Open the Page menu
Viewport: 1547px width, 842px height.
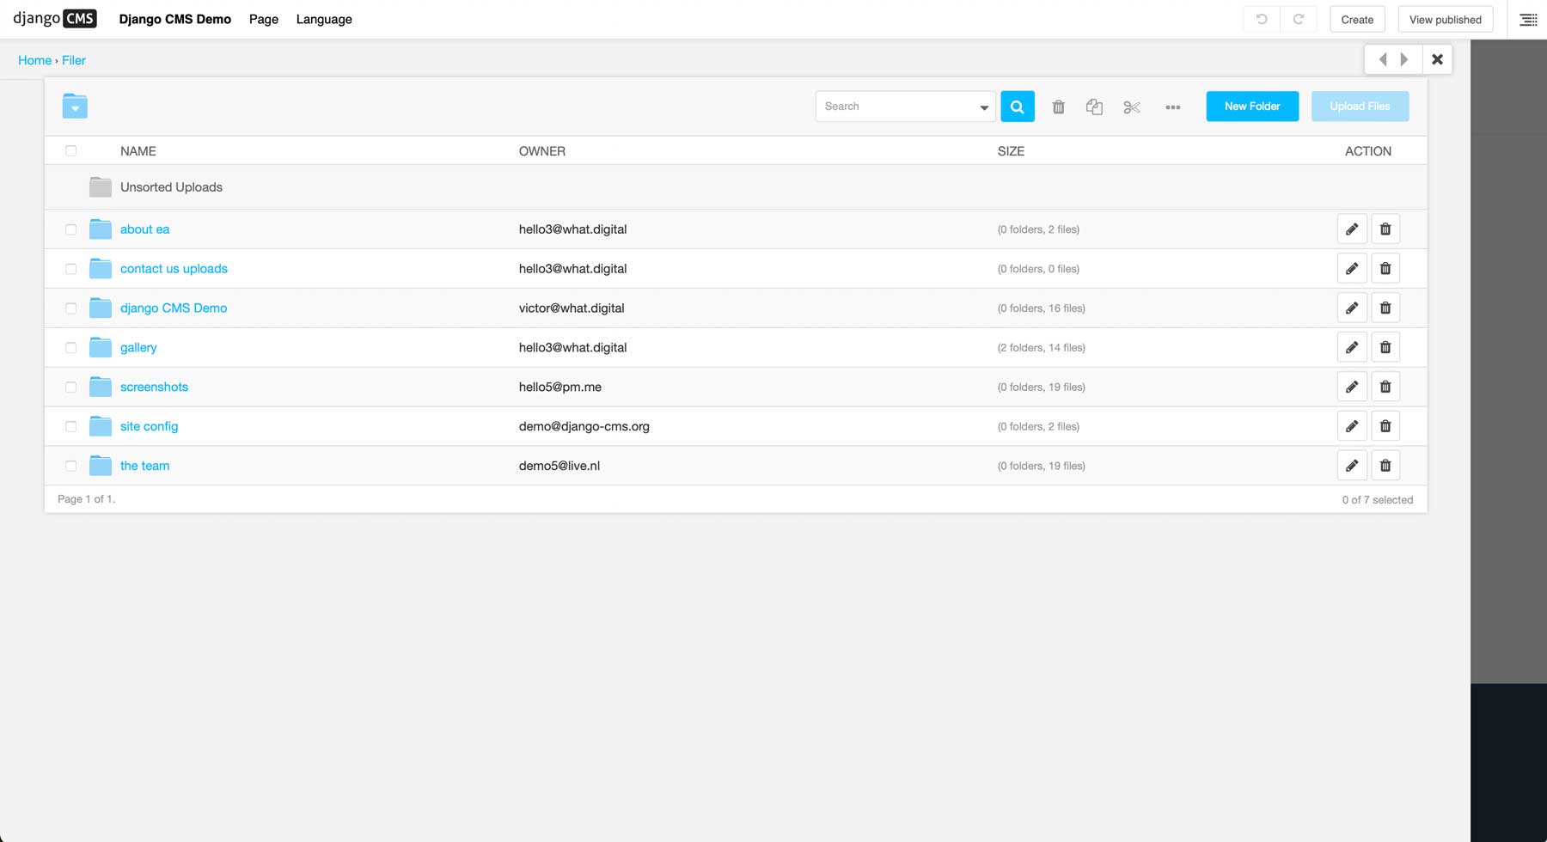point(263,19)
